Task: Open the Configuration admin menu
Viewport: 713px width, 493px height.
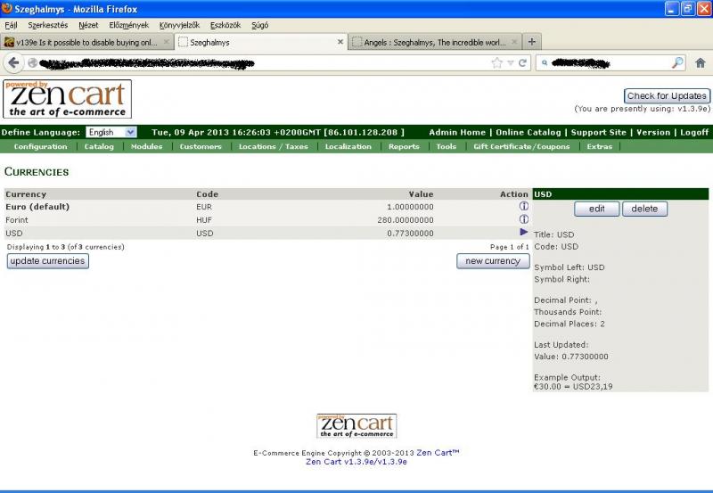Action: (40, 146)
